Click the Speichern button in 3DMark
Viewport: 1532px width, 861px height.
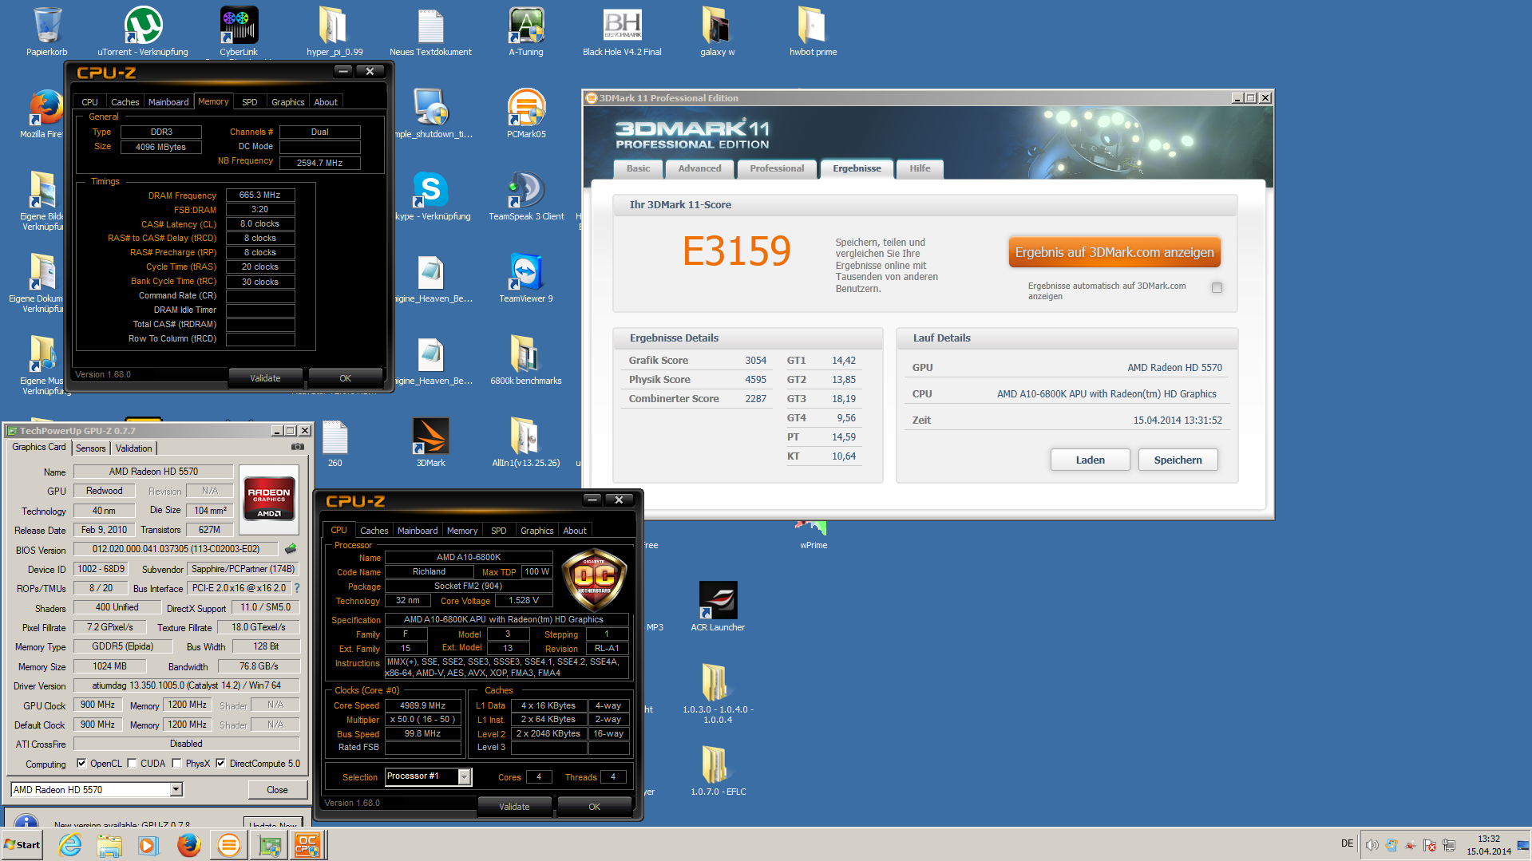click(x=1178, y=460)
